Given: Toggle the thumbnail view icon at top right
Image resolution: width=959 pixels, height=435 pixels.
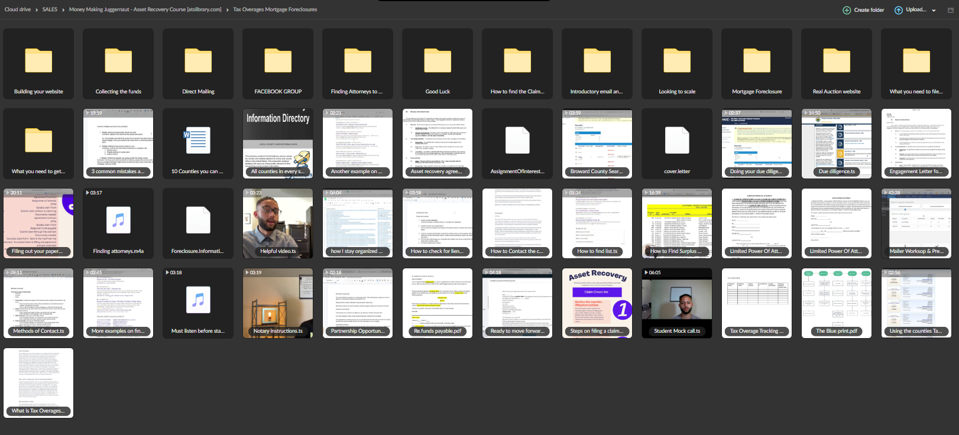Looking at the screenshot, I should (951, 10).
